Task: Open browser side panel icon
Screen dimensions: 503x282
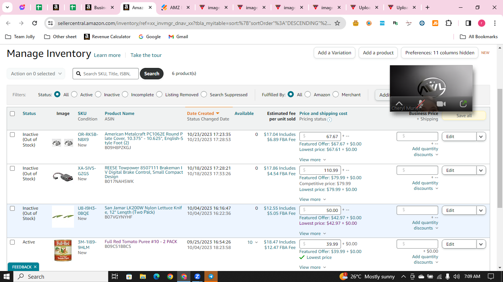Action: click(468, 23)
